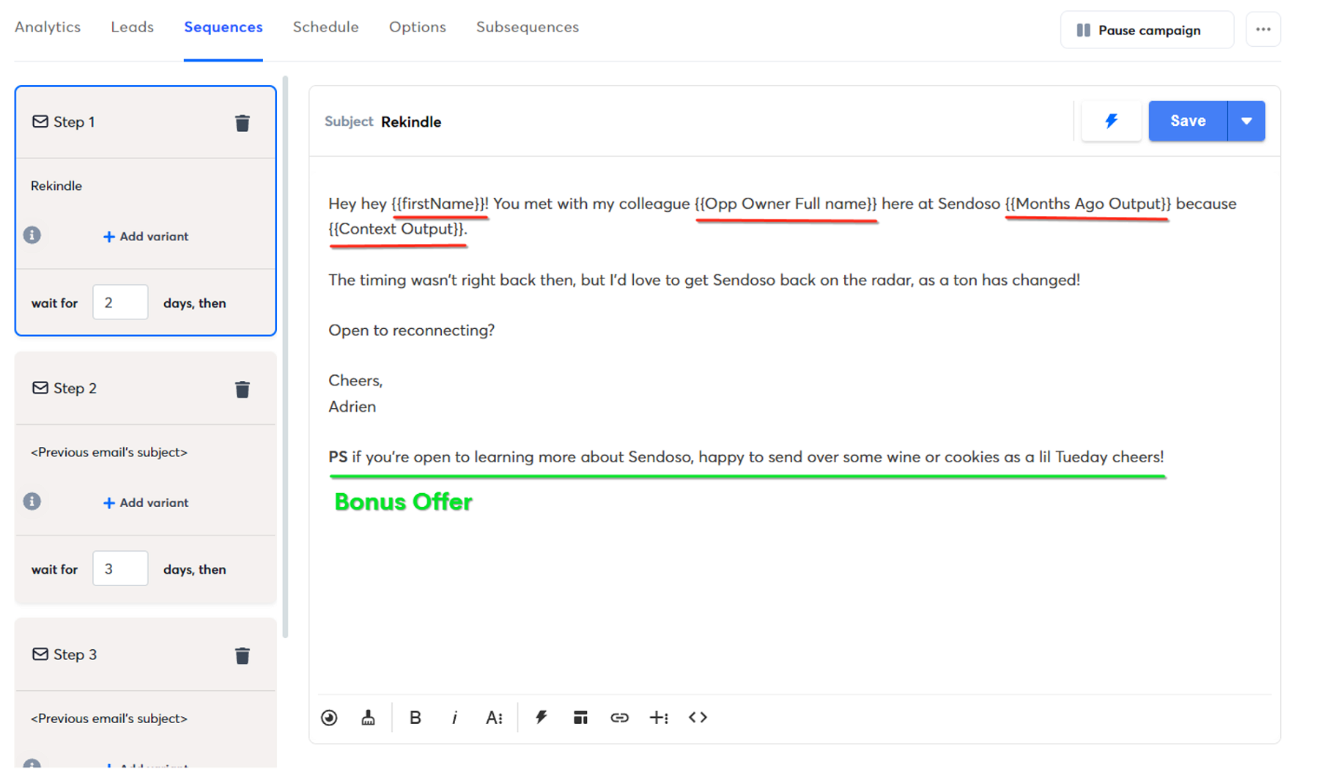Screen dimensions: 1319x770
Task: Click the 'Adrien' signature line
Action: pyautogui.click(x=352, y=407)
